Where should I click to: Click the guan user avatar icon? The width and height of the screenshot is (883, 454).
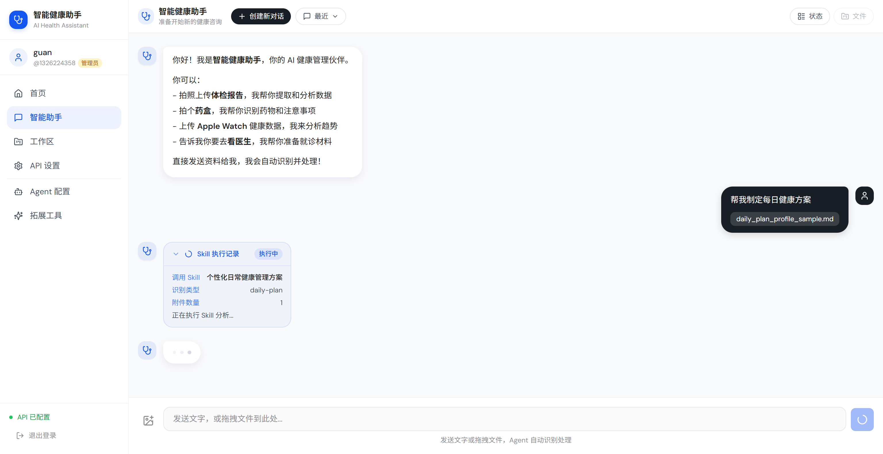coord(18,57)
